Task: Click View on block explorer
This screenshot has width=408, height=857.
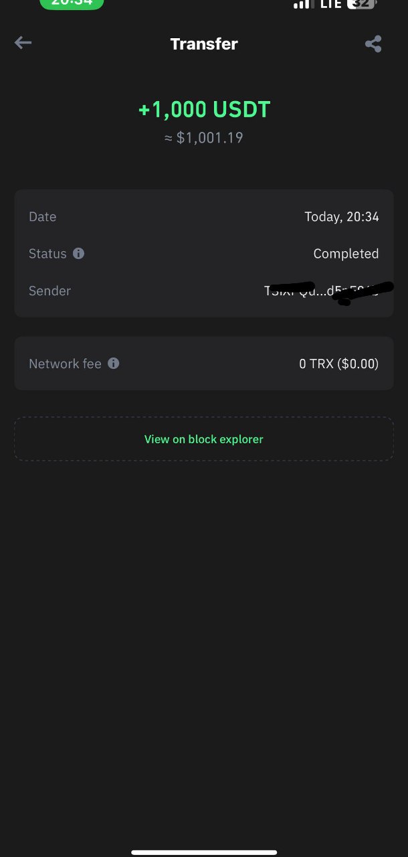Action: 204,439
